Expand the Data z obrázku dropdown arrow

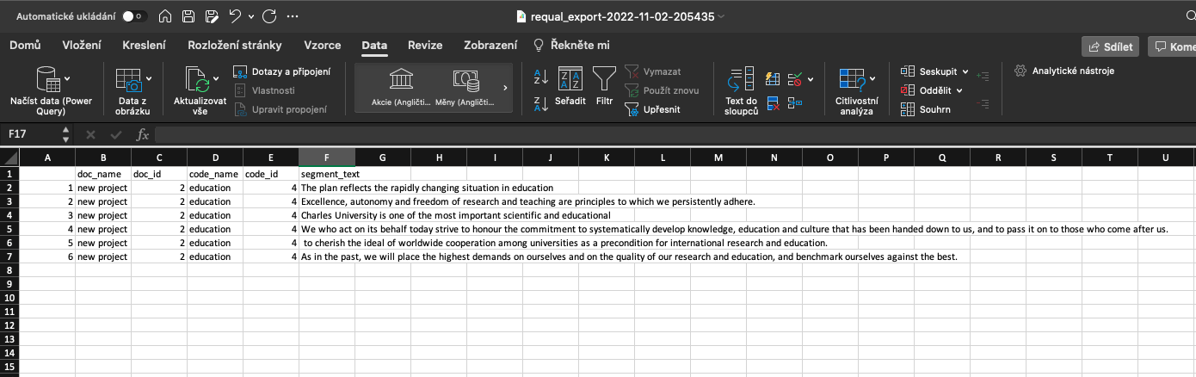coord(149,79)
